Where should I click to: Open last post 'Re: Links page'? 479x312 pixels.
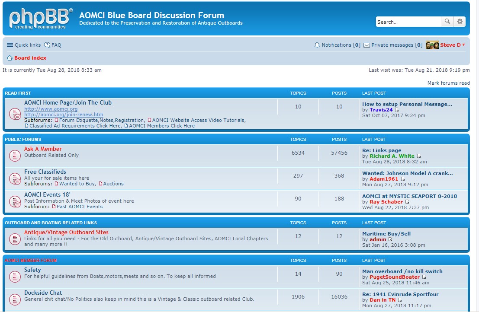[382, 150]
